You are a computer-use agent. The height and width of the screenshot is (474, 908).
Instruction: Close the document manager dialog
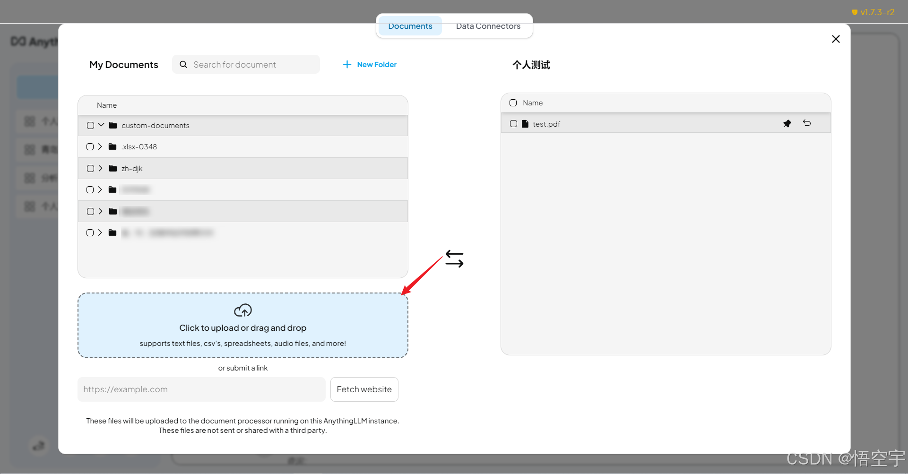(836, 39)
